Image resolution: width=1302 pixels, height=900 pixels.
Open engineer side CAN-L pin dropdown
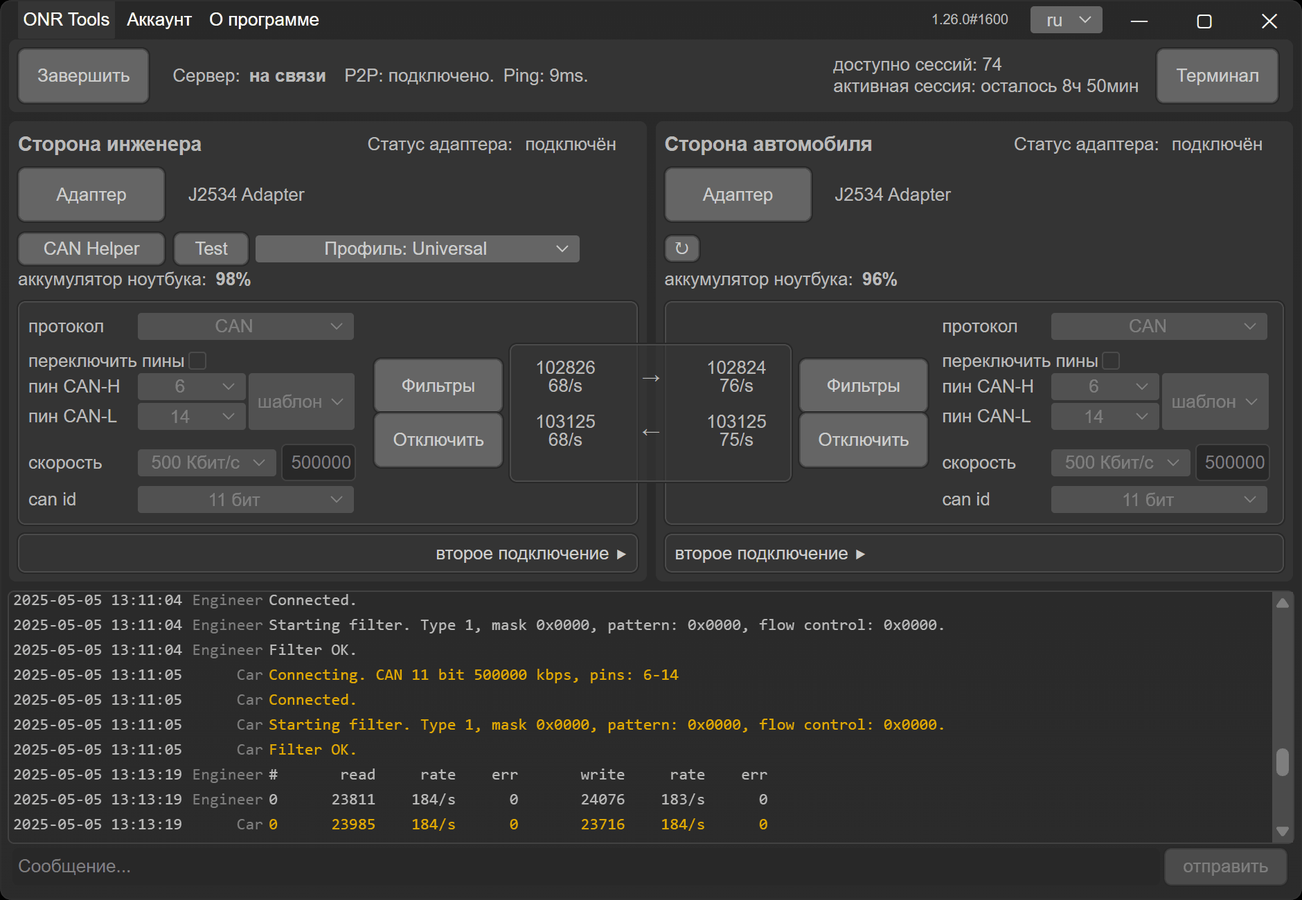[192, 417]
